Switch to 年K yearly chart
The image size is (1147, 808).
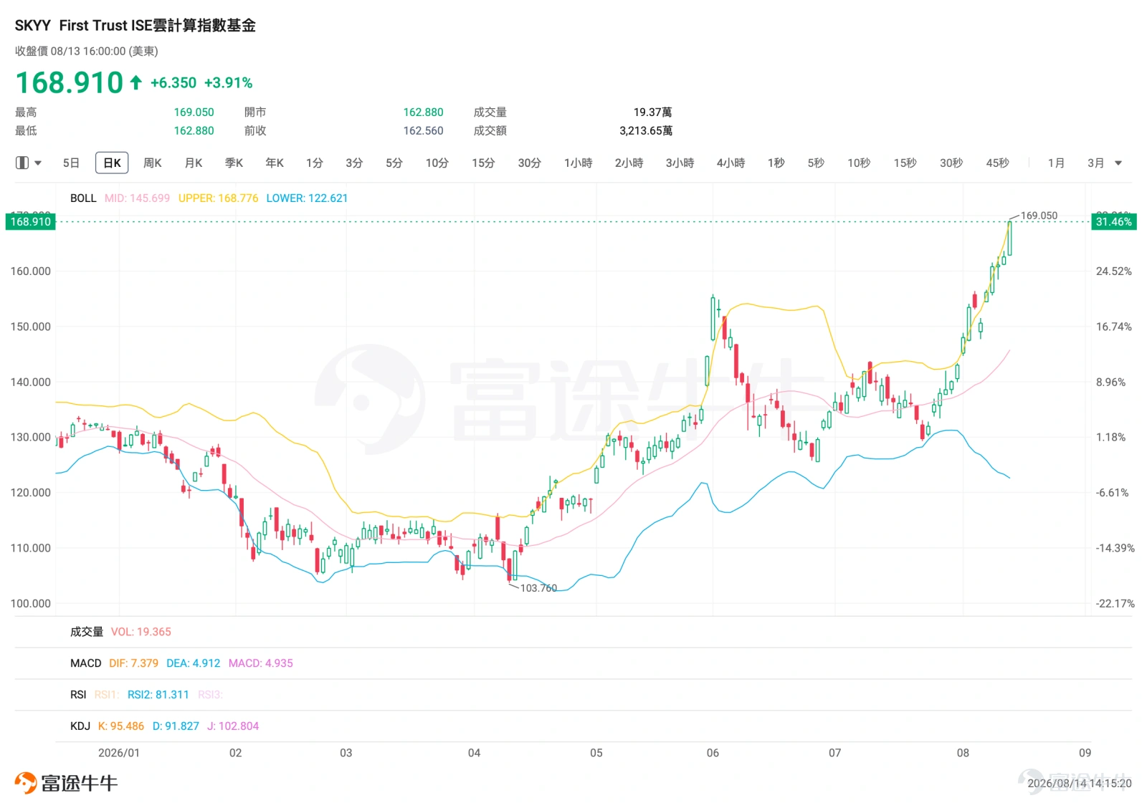[x=275, y=163]
